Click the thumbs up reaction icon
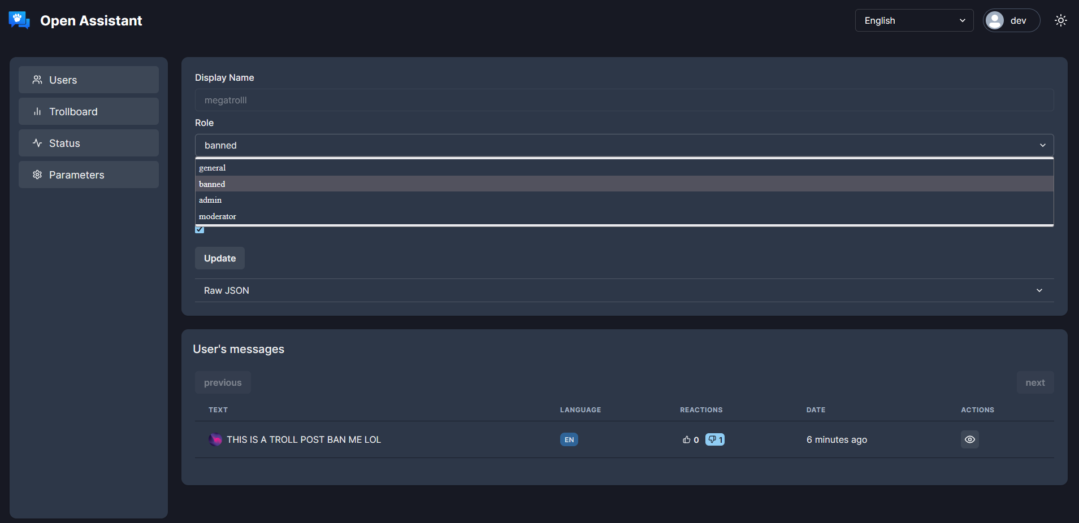Screen dimensions: 1079x523 [687, 439]
